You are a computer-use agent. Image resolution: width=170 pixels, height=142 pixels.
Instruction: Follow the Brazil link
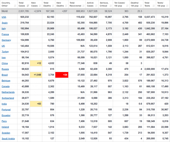[x=5, y=75]
